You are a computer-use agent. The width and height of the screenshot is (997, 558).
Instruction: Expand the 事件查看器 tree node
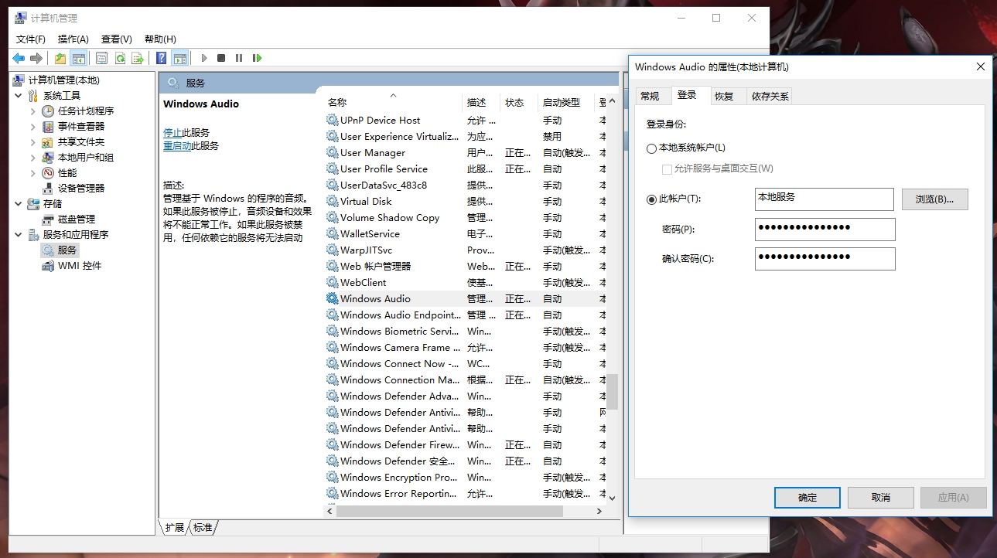click(33, 127)
